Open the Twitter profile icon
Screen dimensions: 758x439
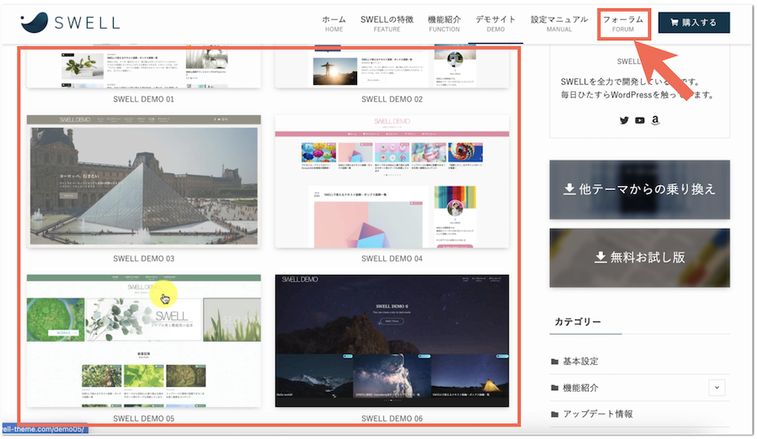[624, 120]
